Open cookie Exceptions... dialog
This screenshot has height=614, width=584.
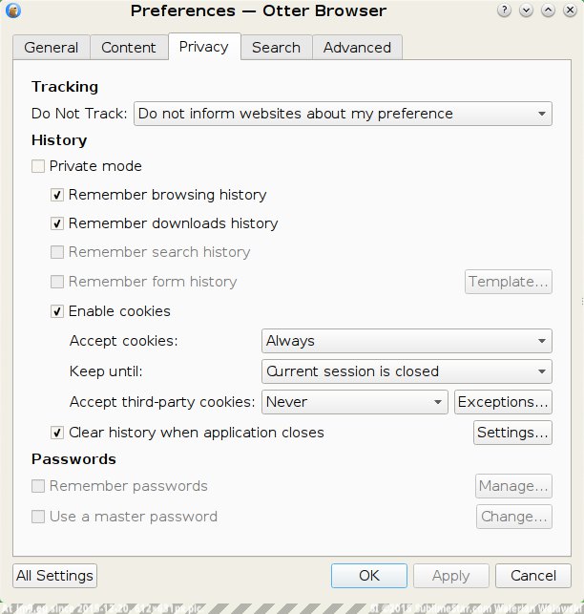(504, 402)
